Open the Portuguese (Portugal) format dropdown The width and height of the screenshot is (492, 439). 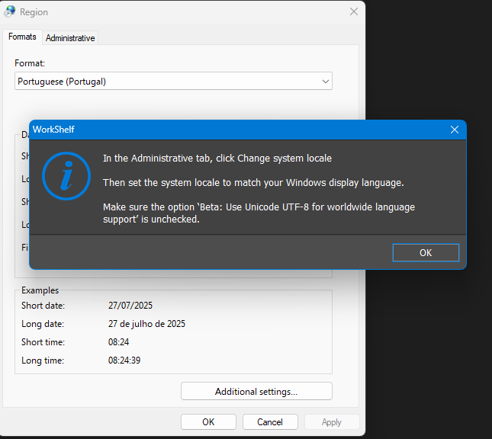pos(173,82)
